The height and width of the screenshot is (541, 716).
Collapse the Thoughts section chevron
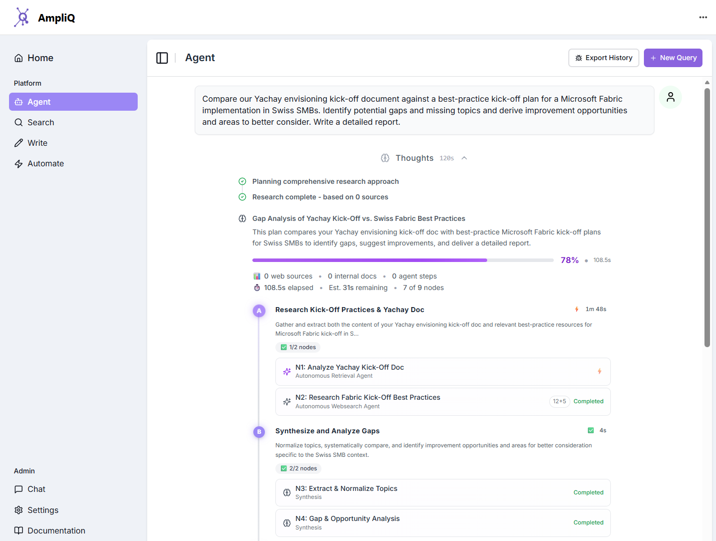[x=464, y=158]
